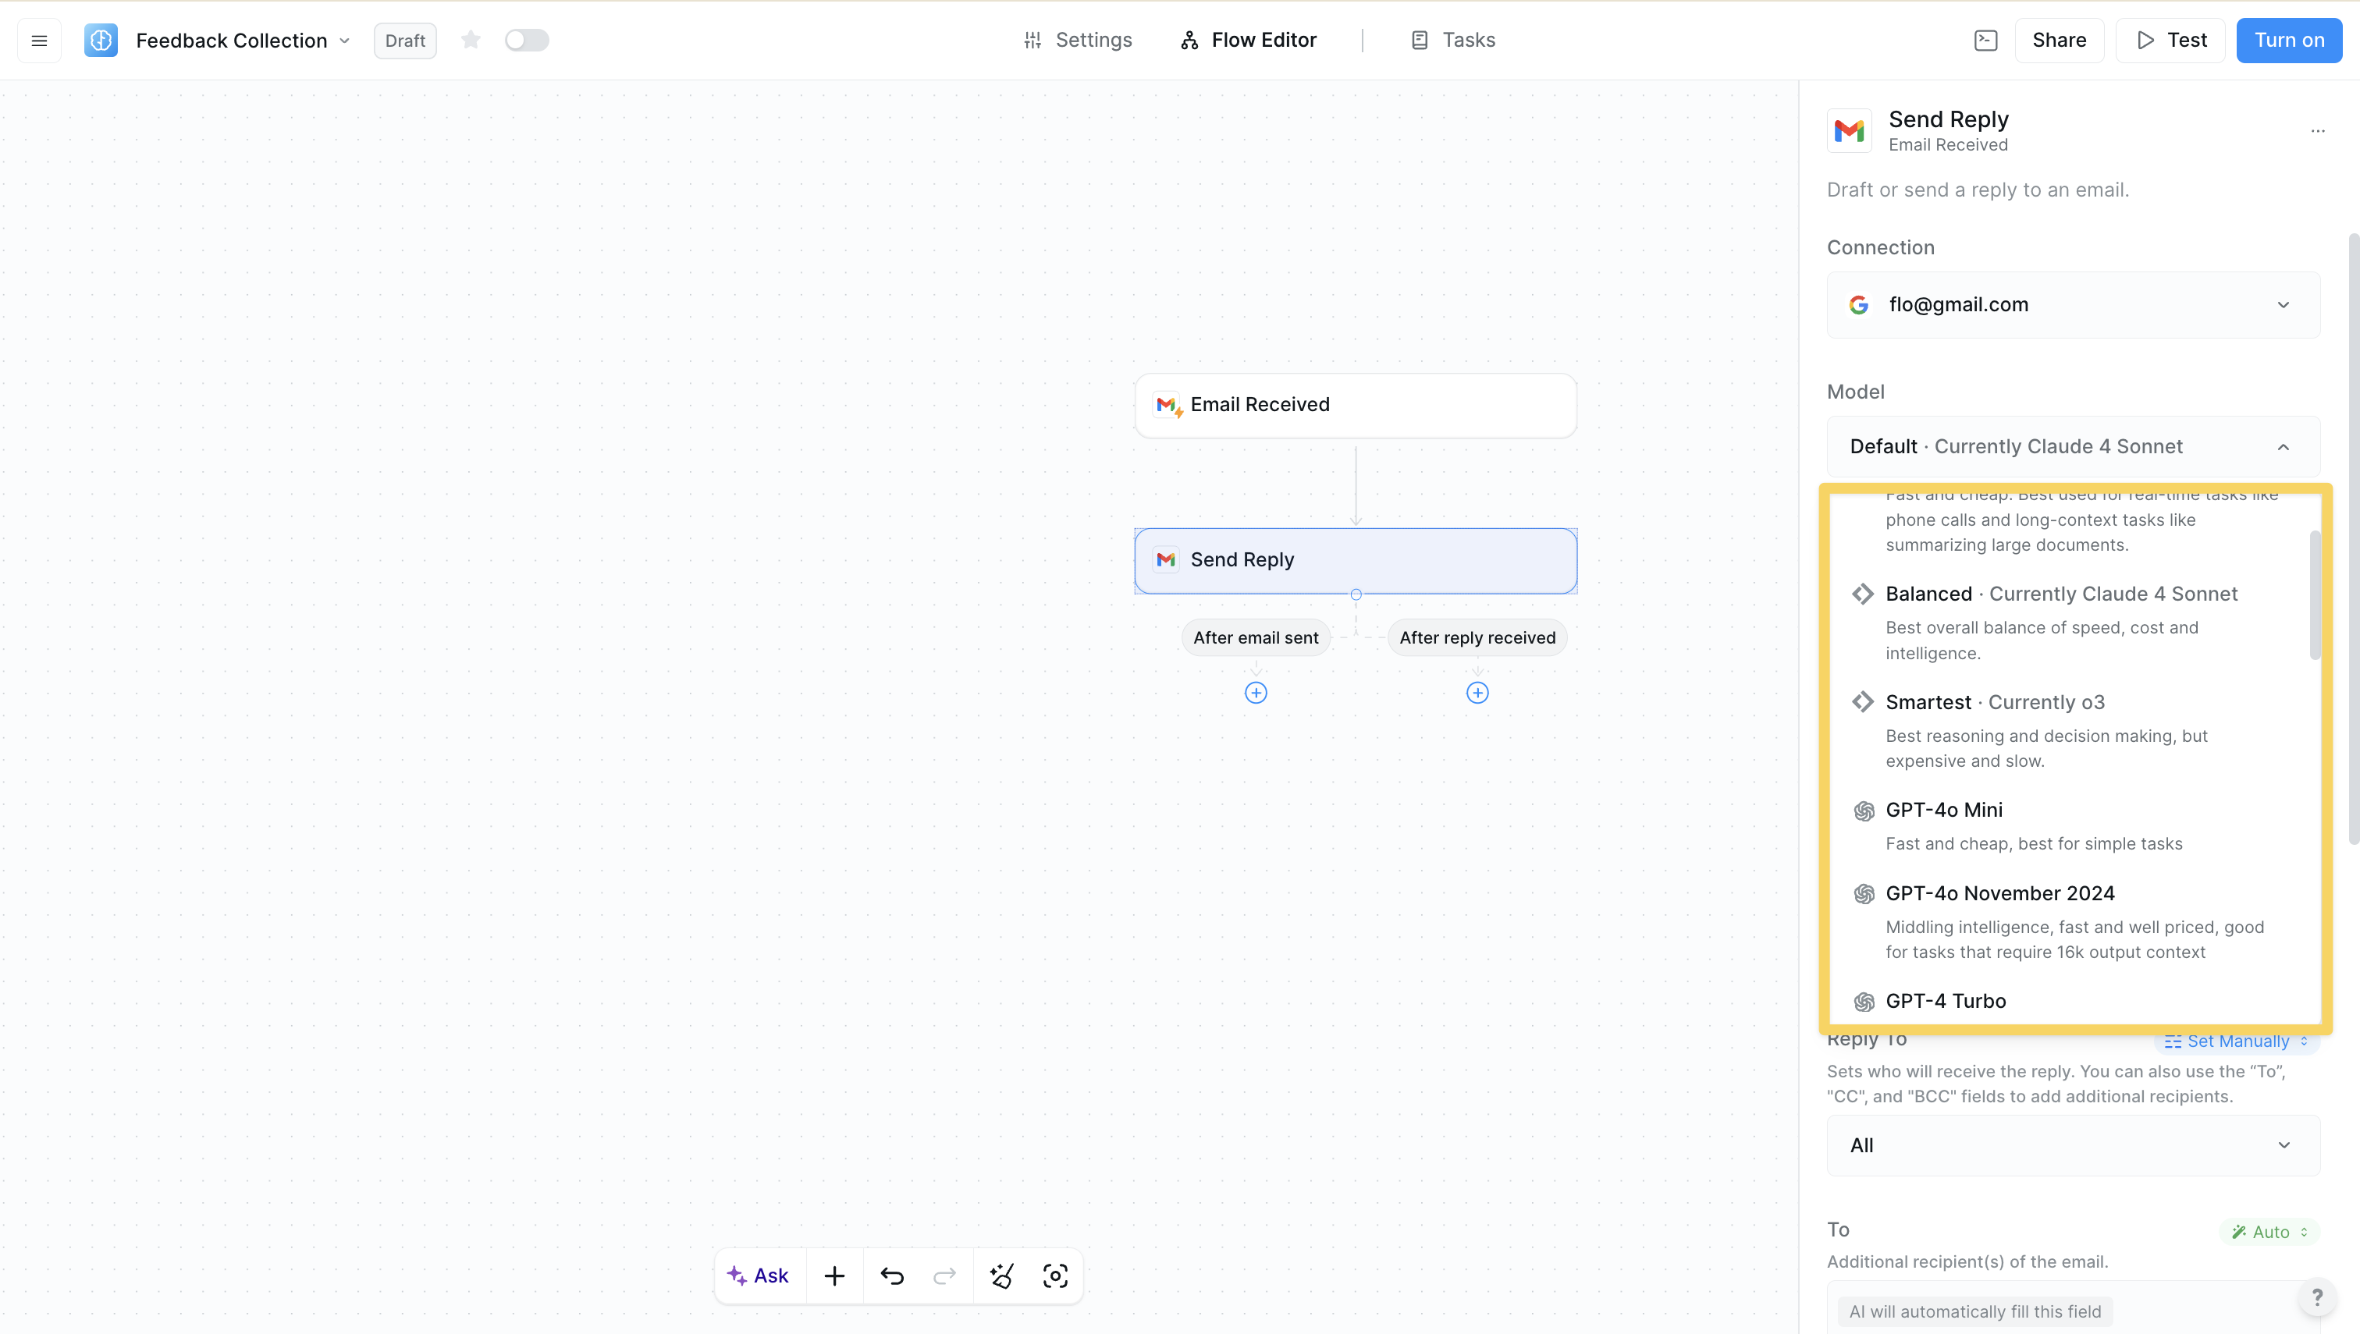
Task: Open the Reply To All dropdown
Action: click(2073, 1145)
